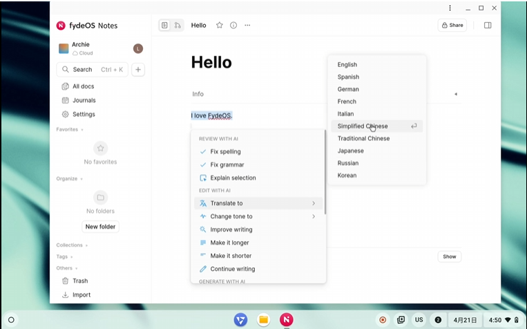The height and width of the screenshot is (329, 527).
Task: Select Fix grammar AI action
Action: [x=258, y=164]
